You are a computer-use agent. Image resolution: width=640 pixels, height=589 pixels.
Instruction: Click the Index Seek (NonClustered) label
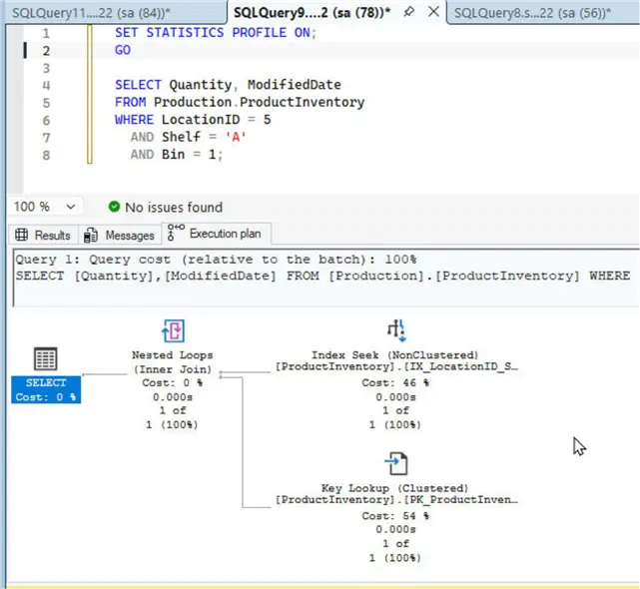(x=394, y=355)
